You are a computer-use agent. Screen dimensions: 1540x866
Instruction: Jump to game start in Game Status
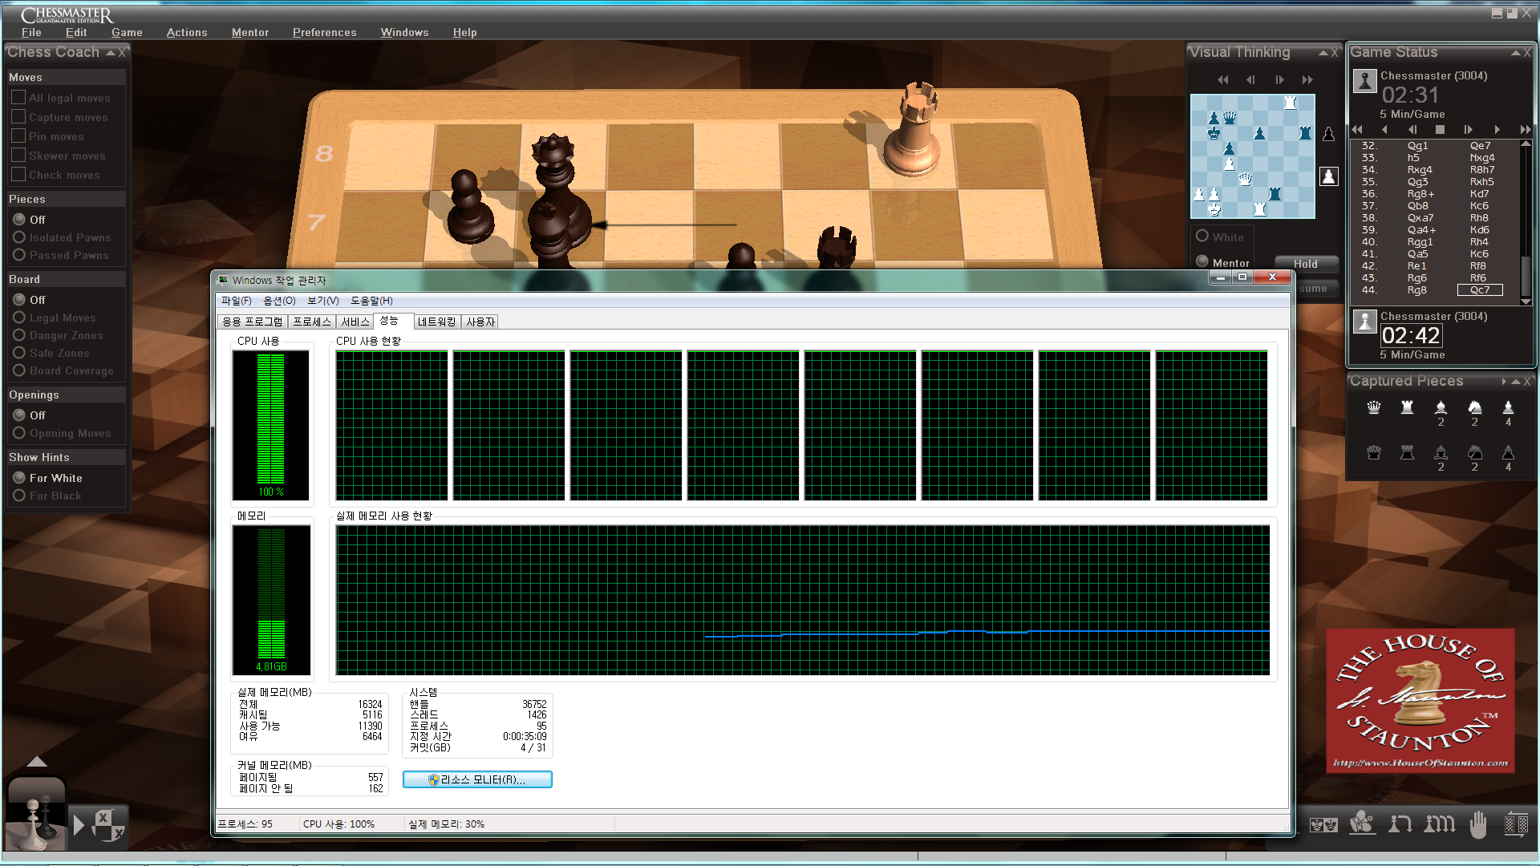pos(1357,130)
